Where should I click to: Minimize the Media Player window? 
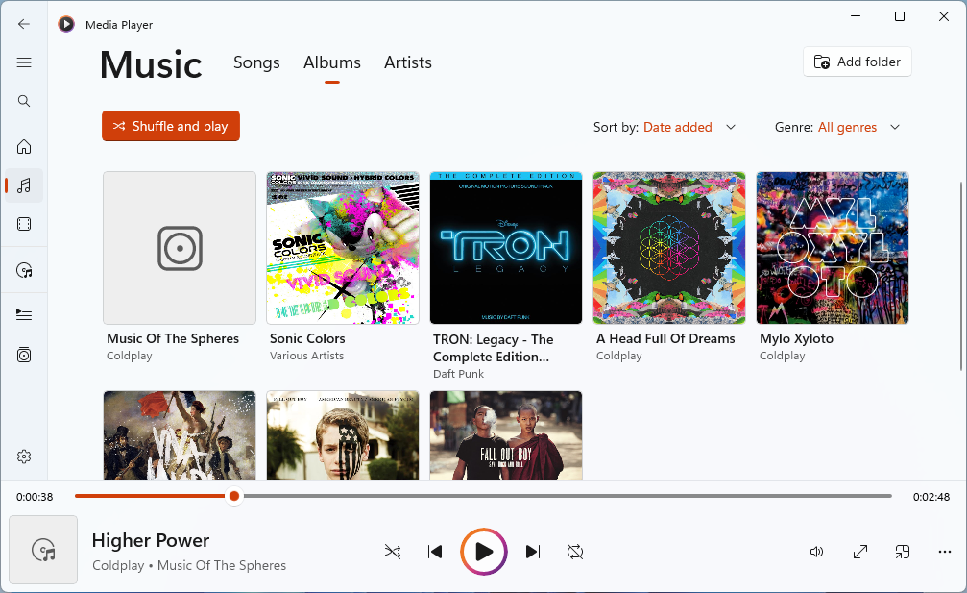pos(856,16)
